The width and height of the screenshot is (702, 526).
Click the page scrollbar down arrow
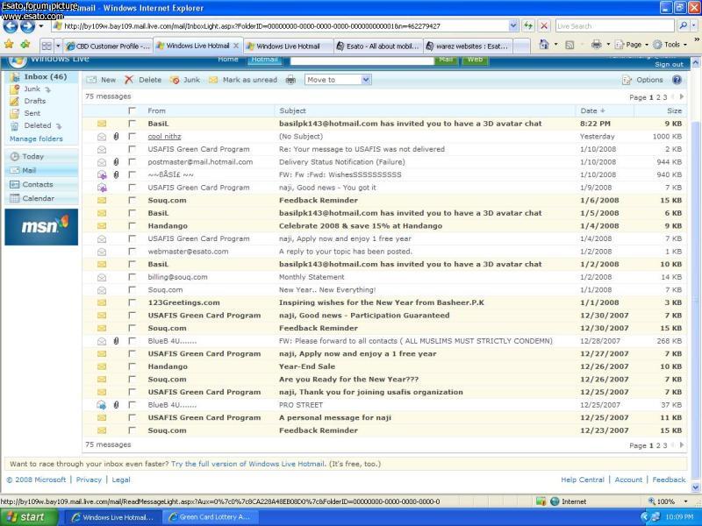pyautogui.click(x=695, y=487)
